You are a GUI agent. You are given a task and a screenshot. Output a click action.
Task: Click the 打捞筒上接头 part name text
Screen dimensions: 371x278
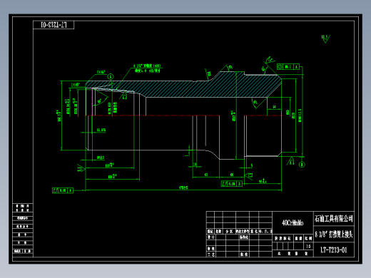340,235
